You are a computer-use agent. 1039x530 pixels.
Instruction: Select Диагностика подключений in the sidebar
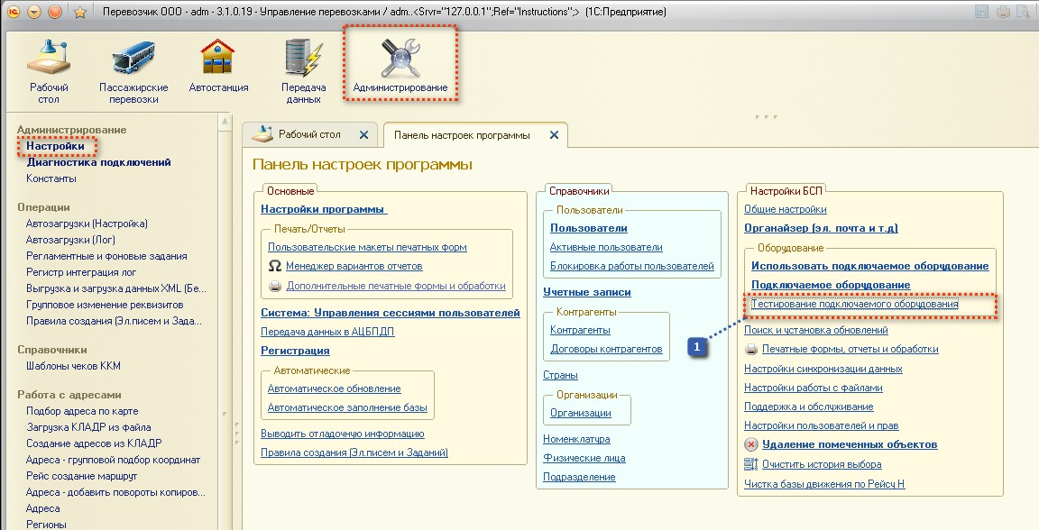98,162
